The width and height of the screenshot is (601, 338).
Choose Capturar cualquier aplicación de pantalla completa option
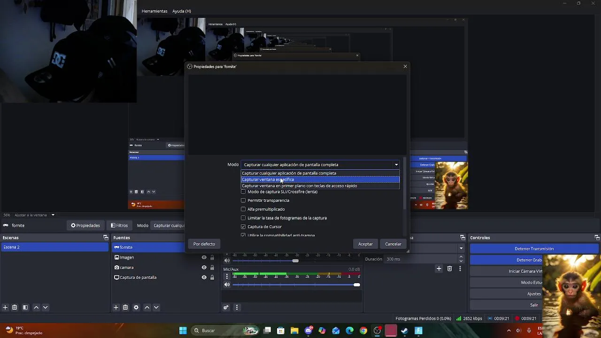(320, 173)
